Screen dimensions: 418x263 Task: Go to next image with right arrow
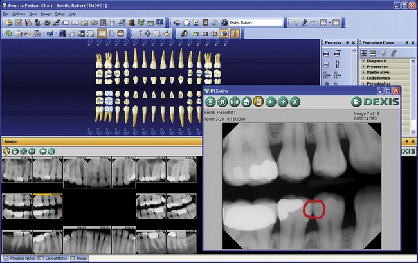pyautogui.click(x=282, y=102)
